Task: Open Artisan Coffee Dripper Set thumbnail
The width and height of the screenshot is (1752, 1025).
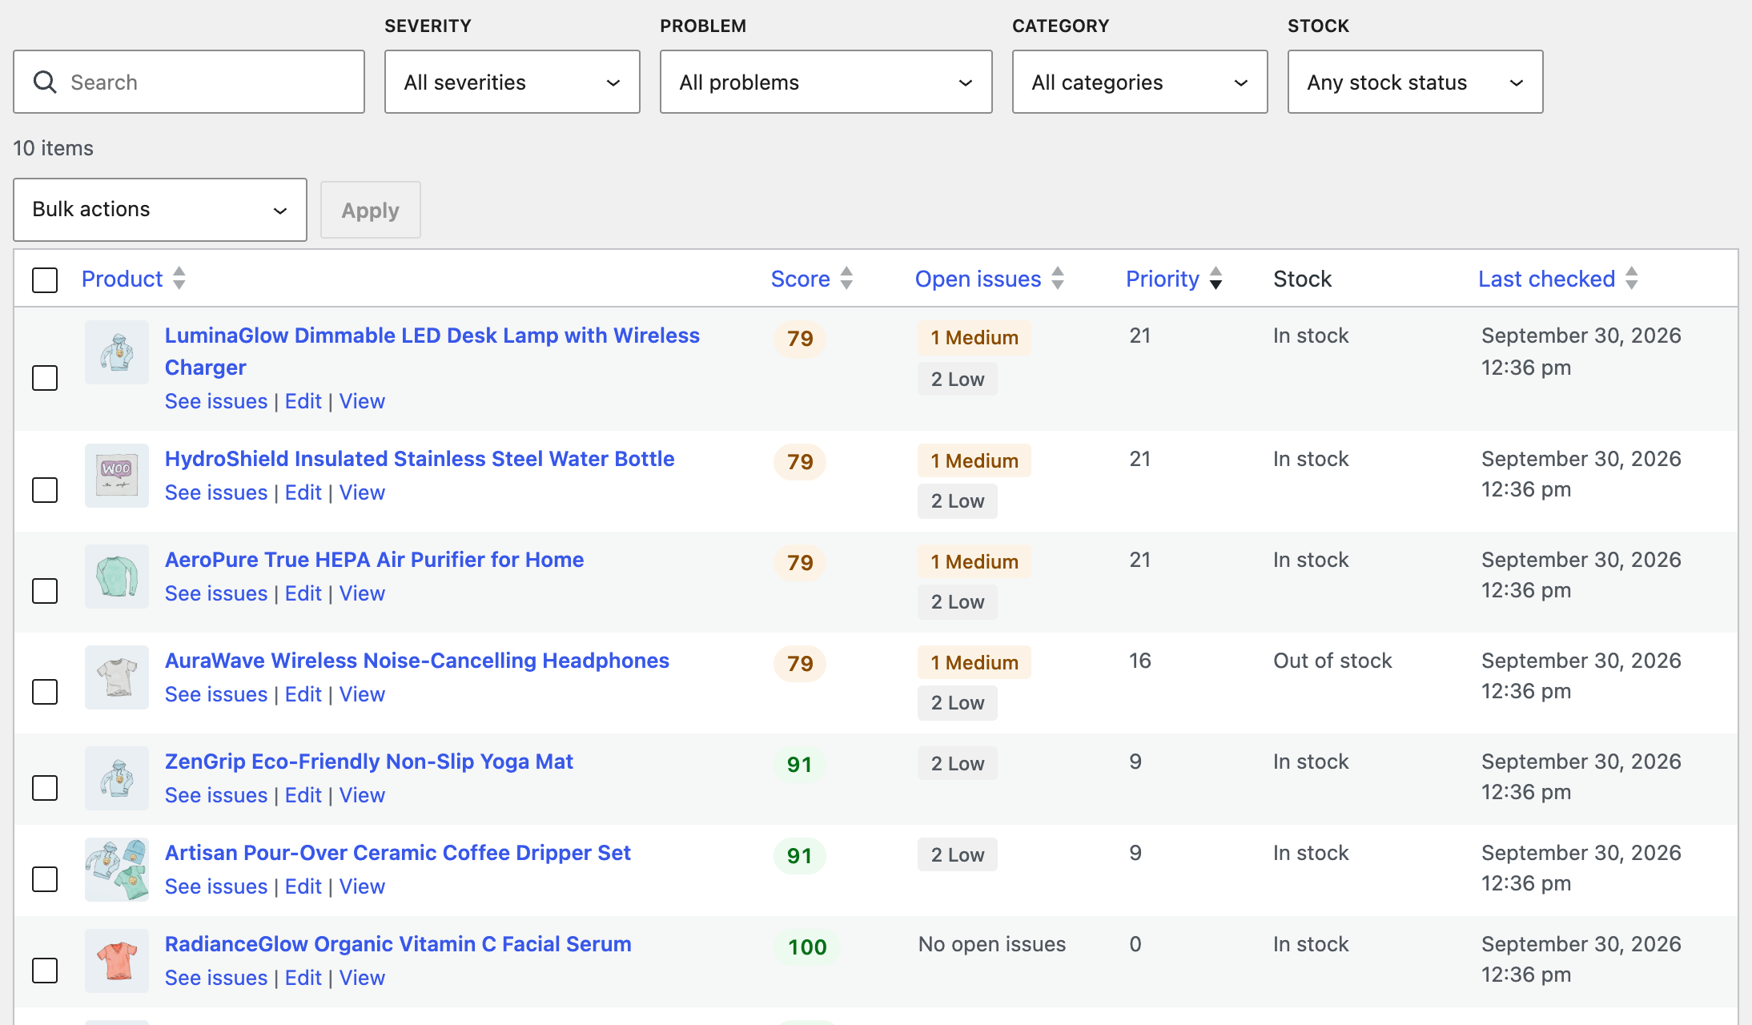Action: pos(117,870)
